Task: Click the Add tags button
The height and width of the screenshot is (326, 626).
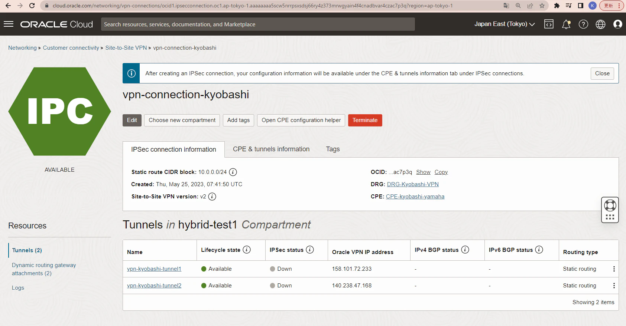Action: 239,120
